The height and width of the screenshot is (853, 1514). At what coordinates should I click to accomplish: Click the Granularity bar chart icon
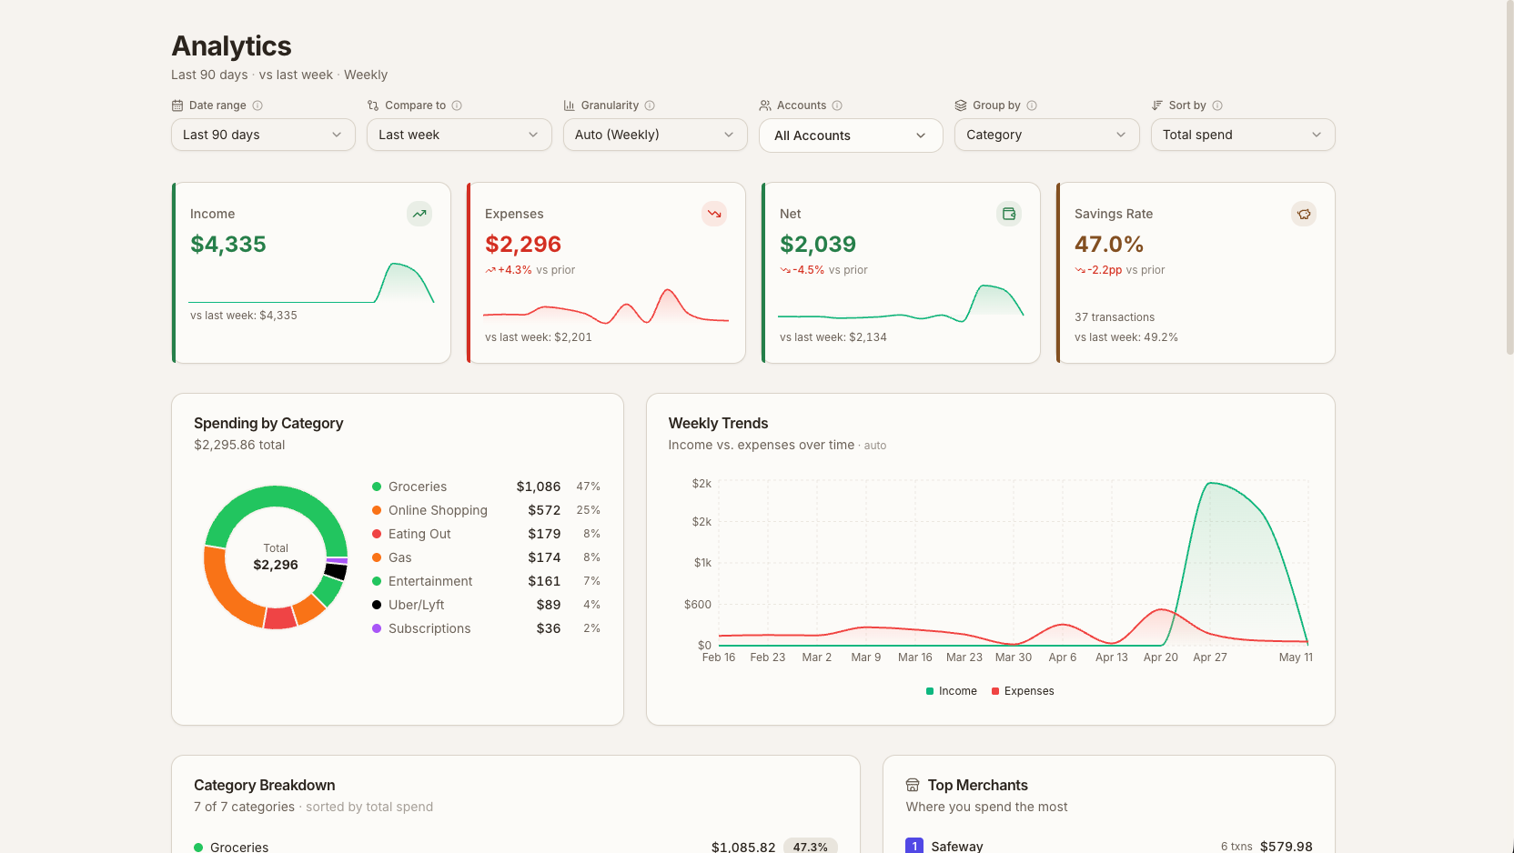pyautogui.click(x=570, y=105)
